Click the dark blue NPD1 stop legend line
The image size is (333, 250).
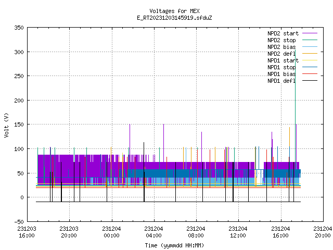pos(310,67)
